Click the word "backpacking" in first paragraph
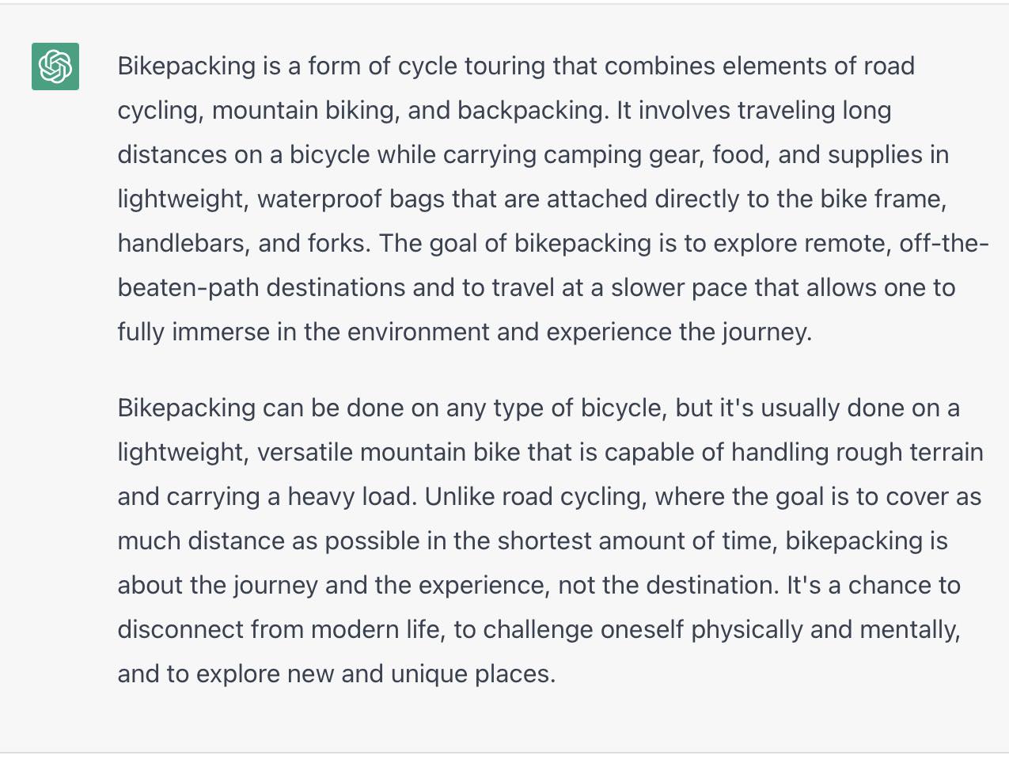 point(533,110)
